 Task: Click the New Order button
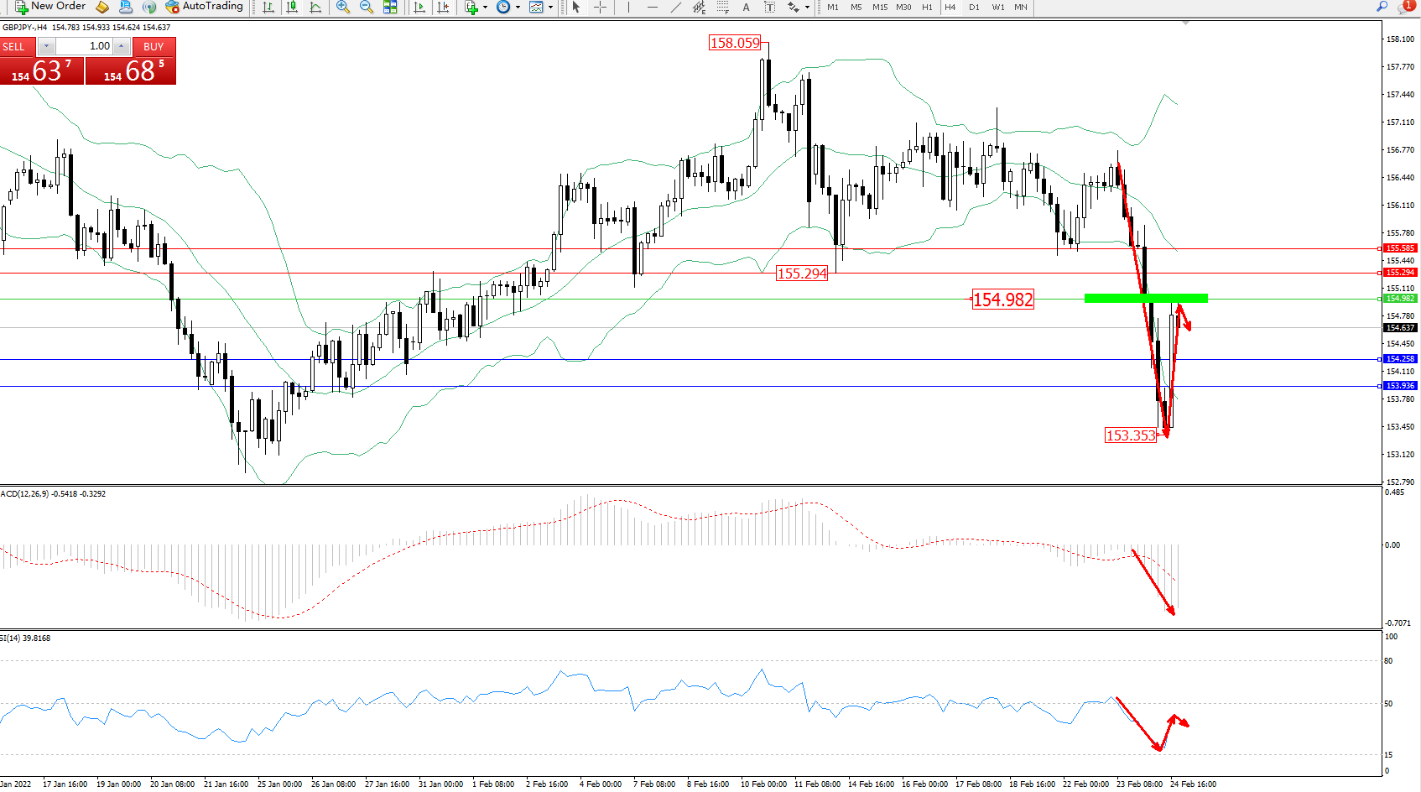pos(50,7)
